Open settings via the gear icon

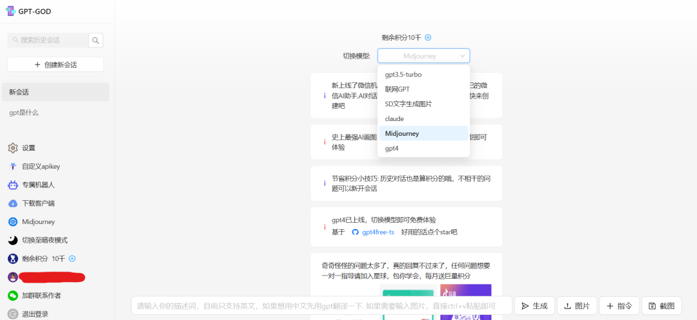click(x=13, y=148)
